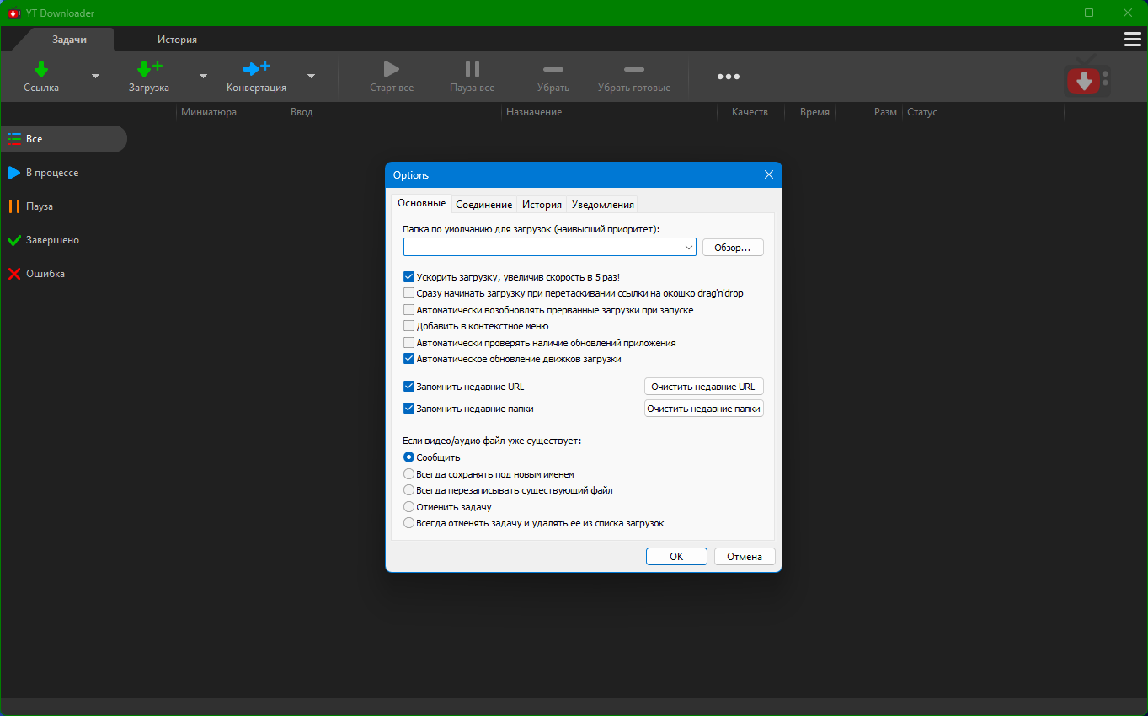Select the Ошибка filter in sidebar

coord(45,274)
